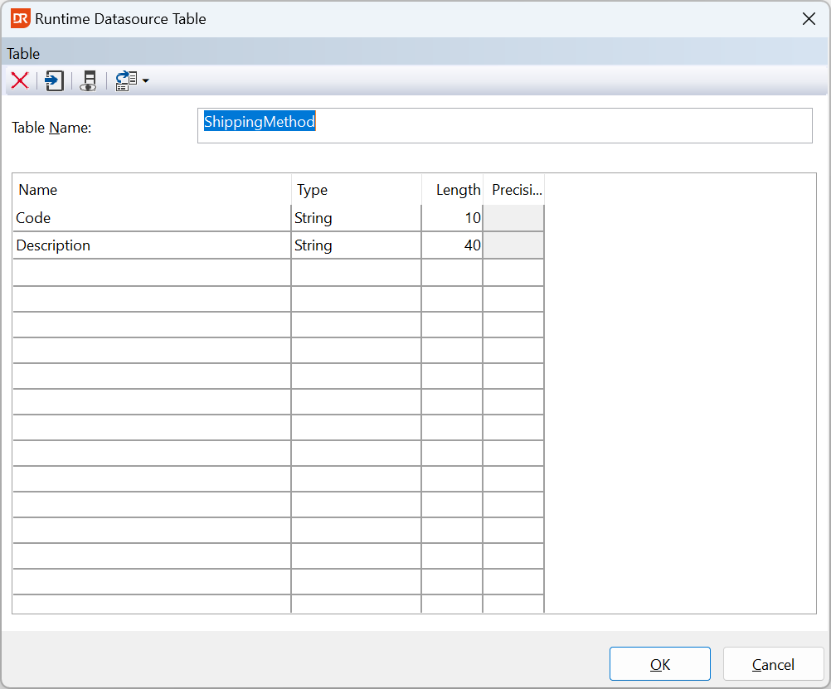The height and width of the screenshot is (689, 831).
Task: Select the Code name cell
Action: [152, 218]
